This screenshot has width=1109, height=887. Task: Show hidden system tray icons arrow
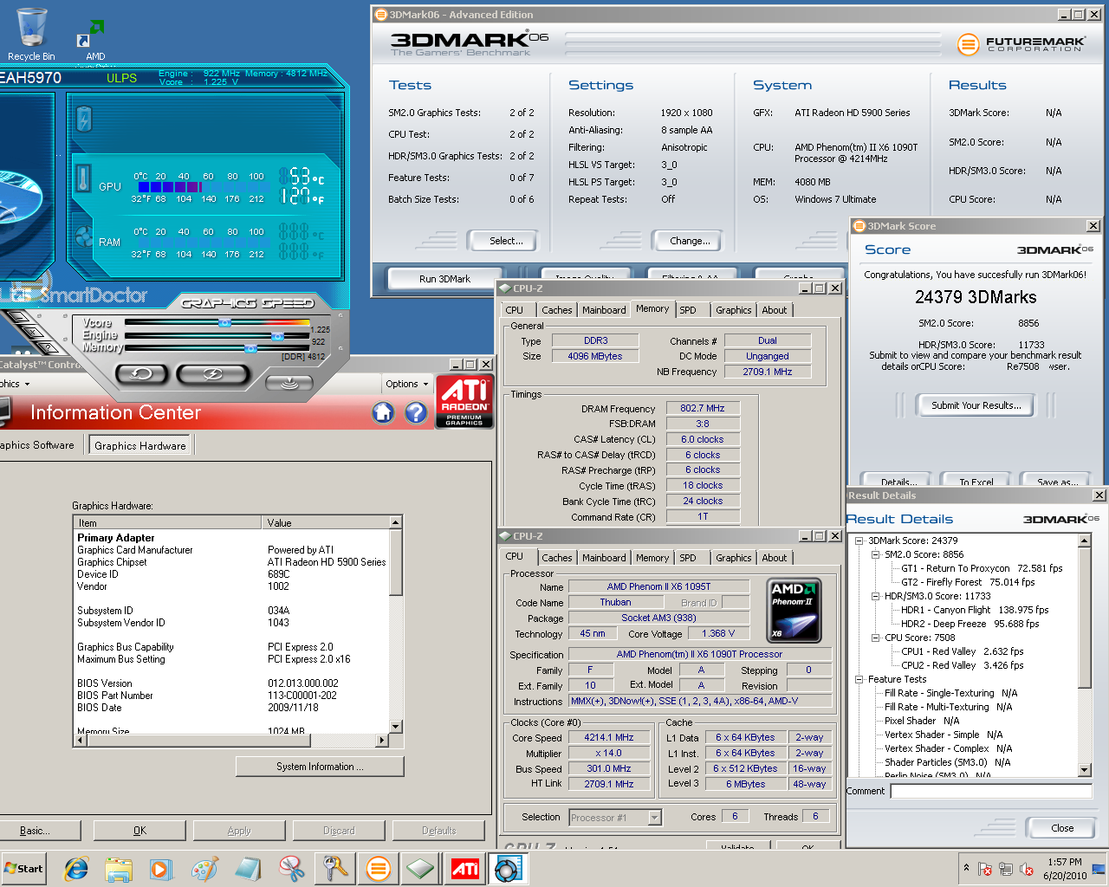(966, 868)
